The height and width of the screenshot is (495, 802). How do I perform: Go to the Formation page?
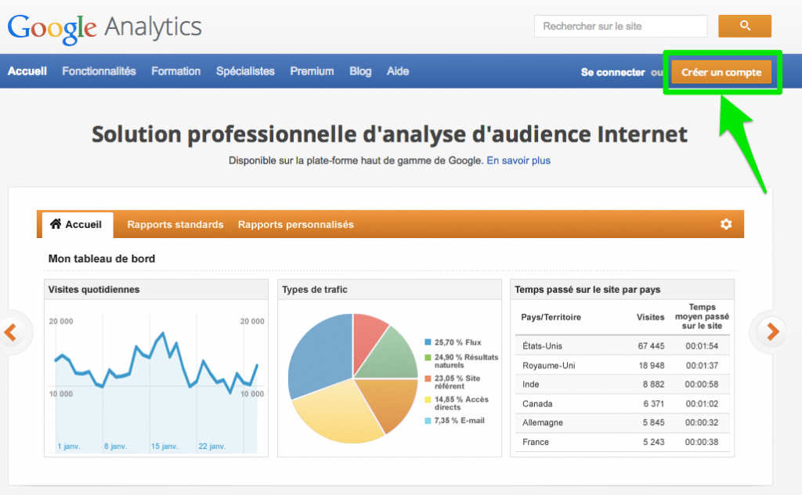pos(175,71)
